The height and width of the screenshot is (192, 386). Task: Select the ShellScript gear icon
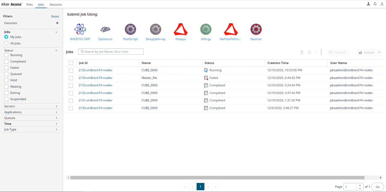tap(130, 29)
